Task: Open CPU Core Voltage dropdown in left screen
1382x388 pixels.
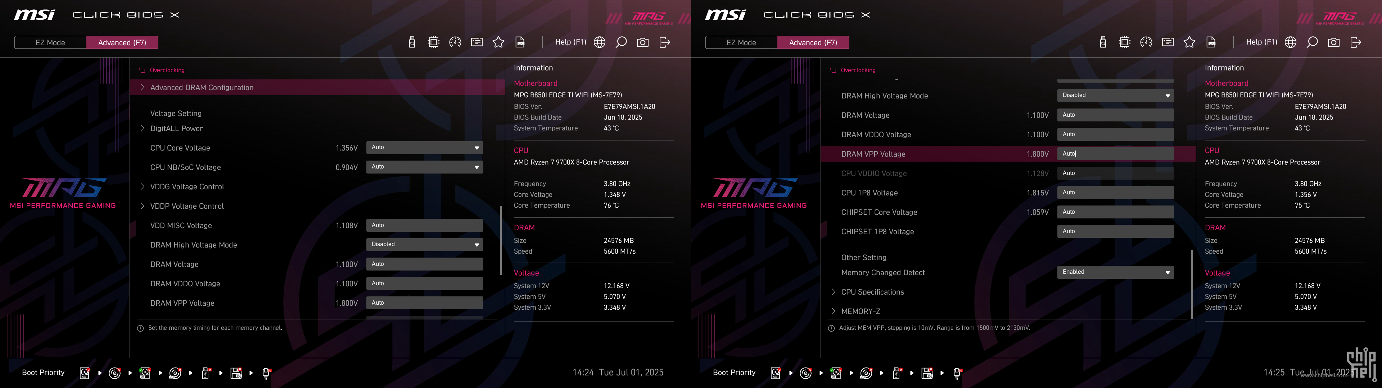Action: [x=424, y=147]
